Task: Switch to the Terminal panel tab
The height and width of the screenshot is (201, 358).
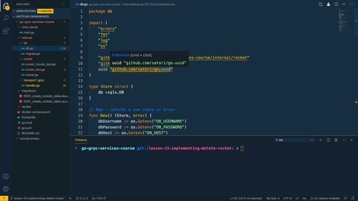Action: click(x=81, y=140)
